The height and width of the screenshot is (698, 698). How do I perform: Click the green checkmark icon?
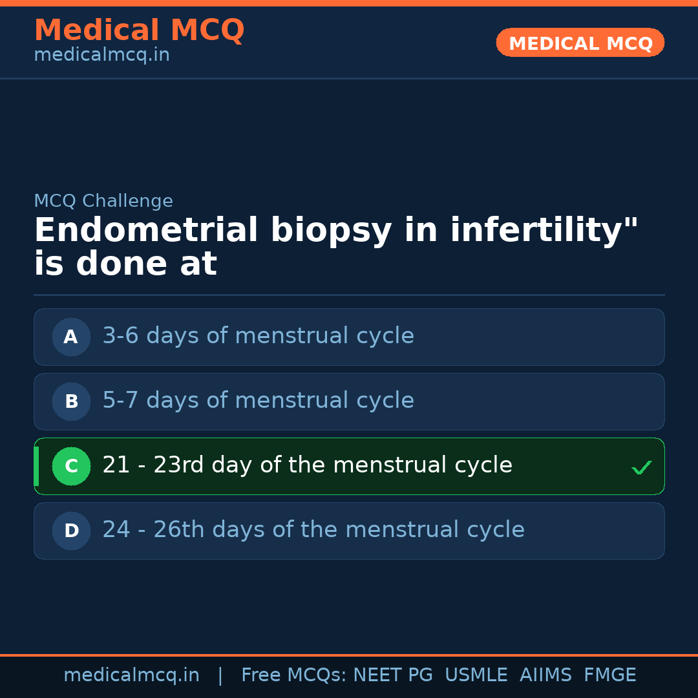click(641, 467)
